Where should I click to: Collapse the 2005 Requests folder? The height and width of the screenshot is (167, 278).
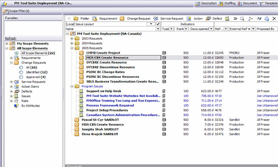72,48
